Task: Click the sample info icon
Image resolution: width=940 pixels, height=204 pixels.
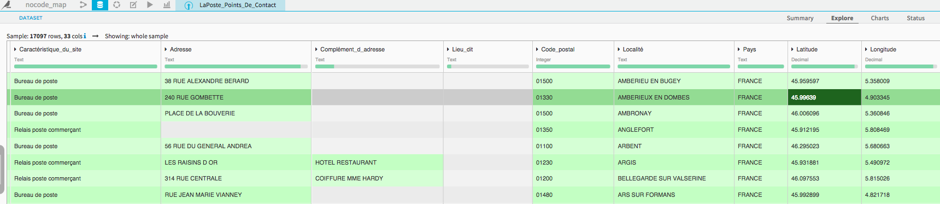Action: [85, 36]
